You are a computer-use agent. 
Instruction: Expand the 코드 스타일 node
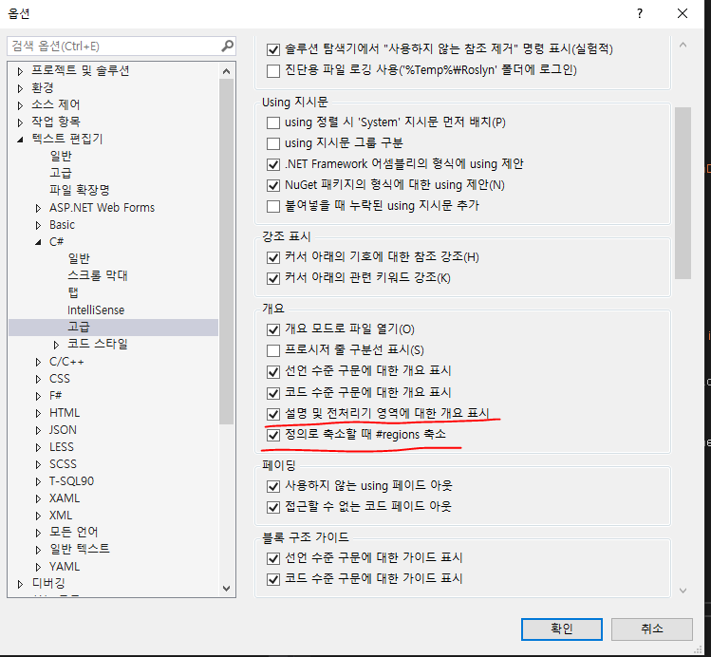tap(56, 345)
